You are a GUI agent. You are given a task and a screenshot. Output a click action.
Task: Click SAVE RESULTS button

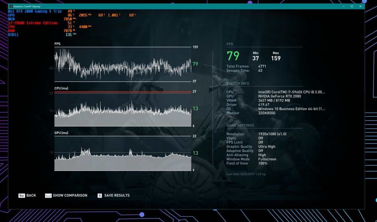[113, 196]
